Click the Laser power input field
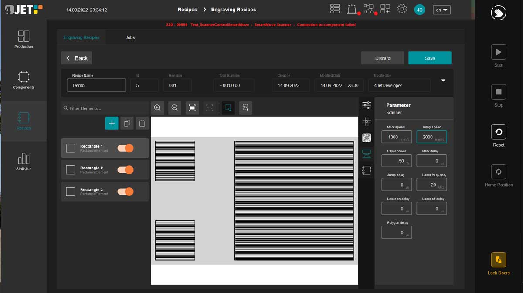The height and width of the screenshot is (293, 523). point(396,161)
